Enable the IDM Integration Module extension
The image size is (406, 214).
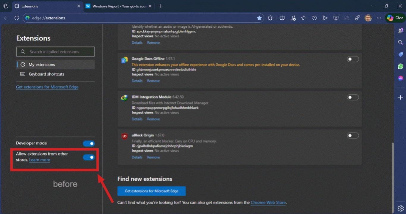pos(353,97)
